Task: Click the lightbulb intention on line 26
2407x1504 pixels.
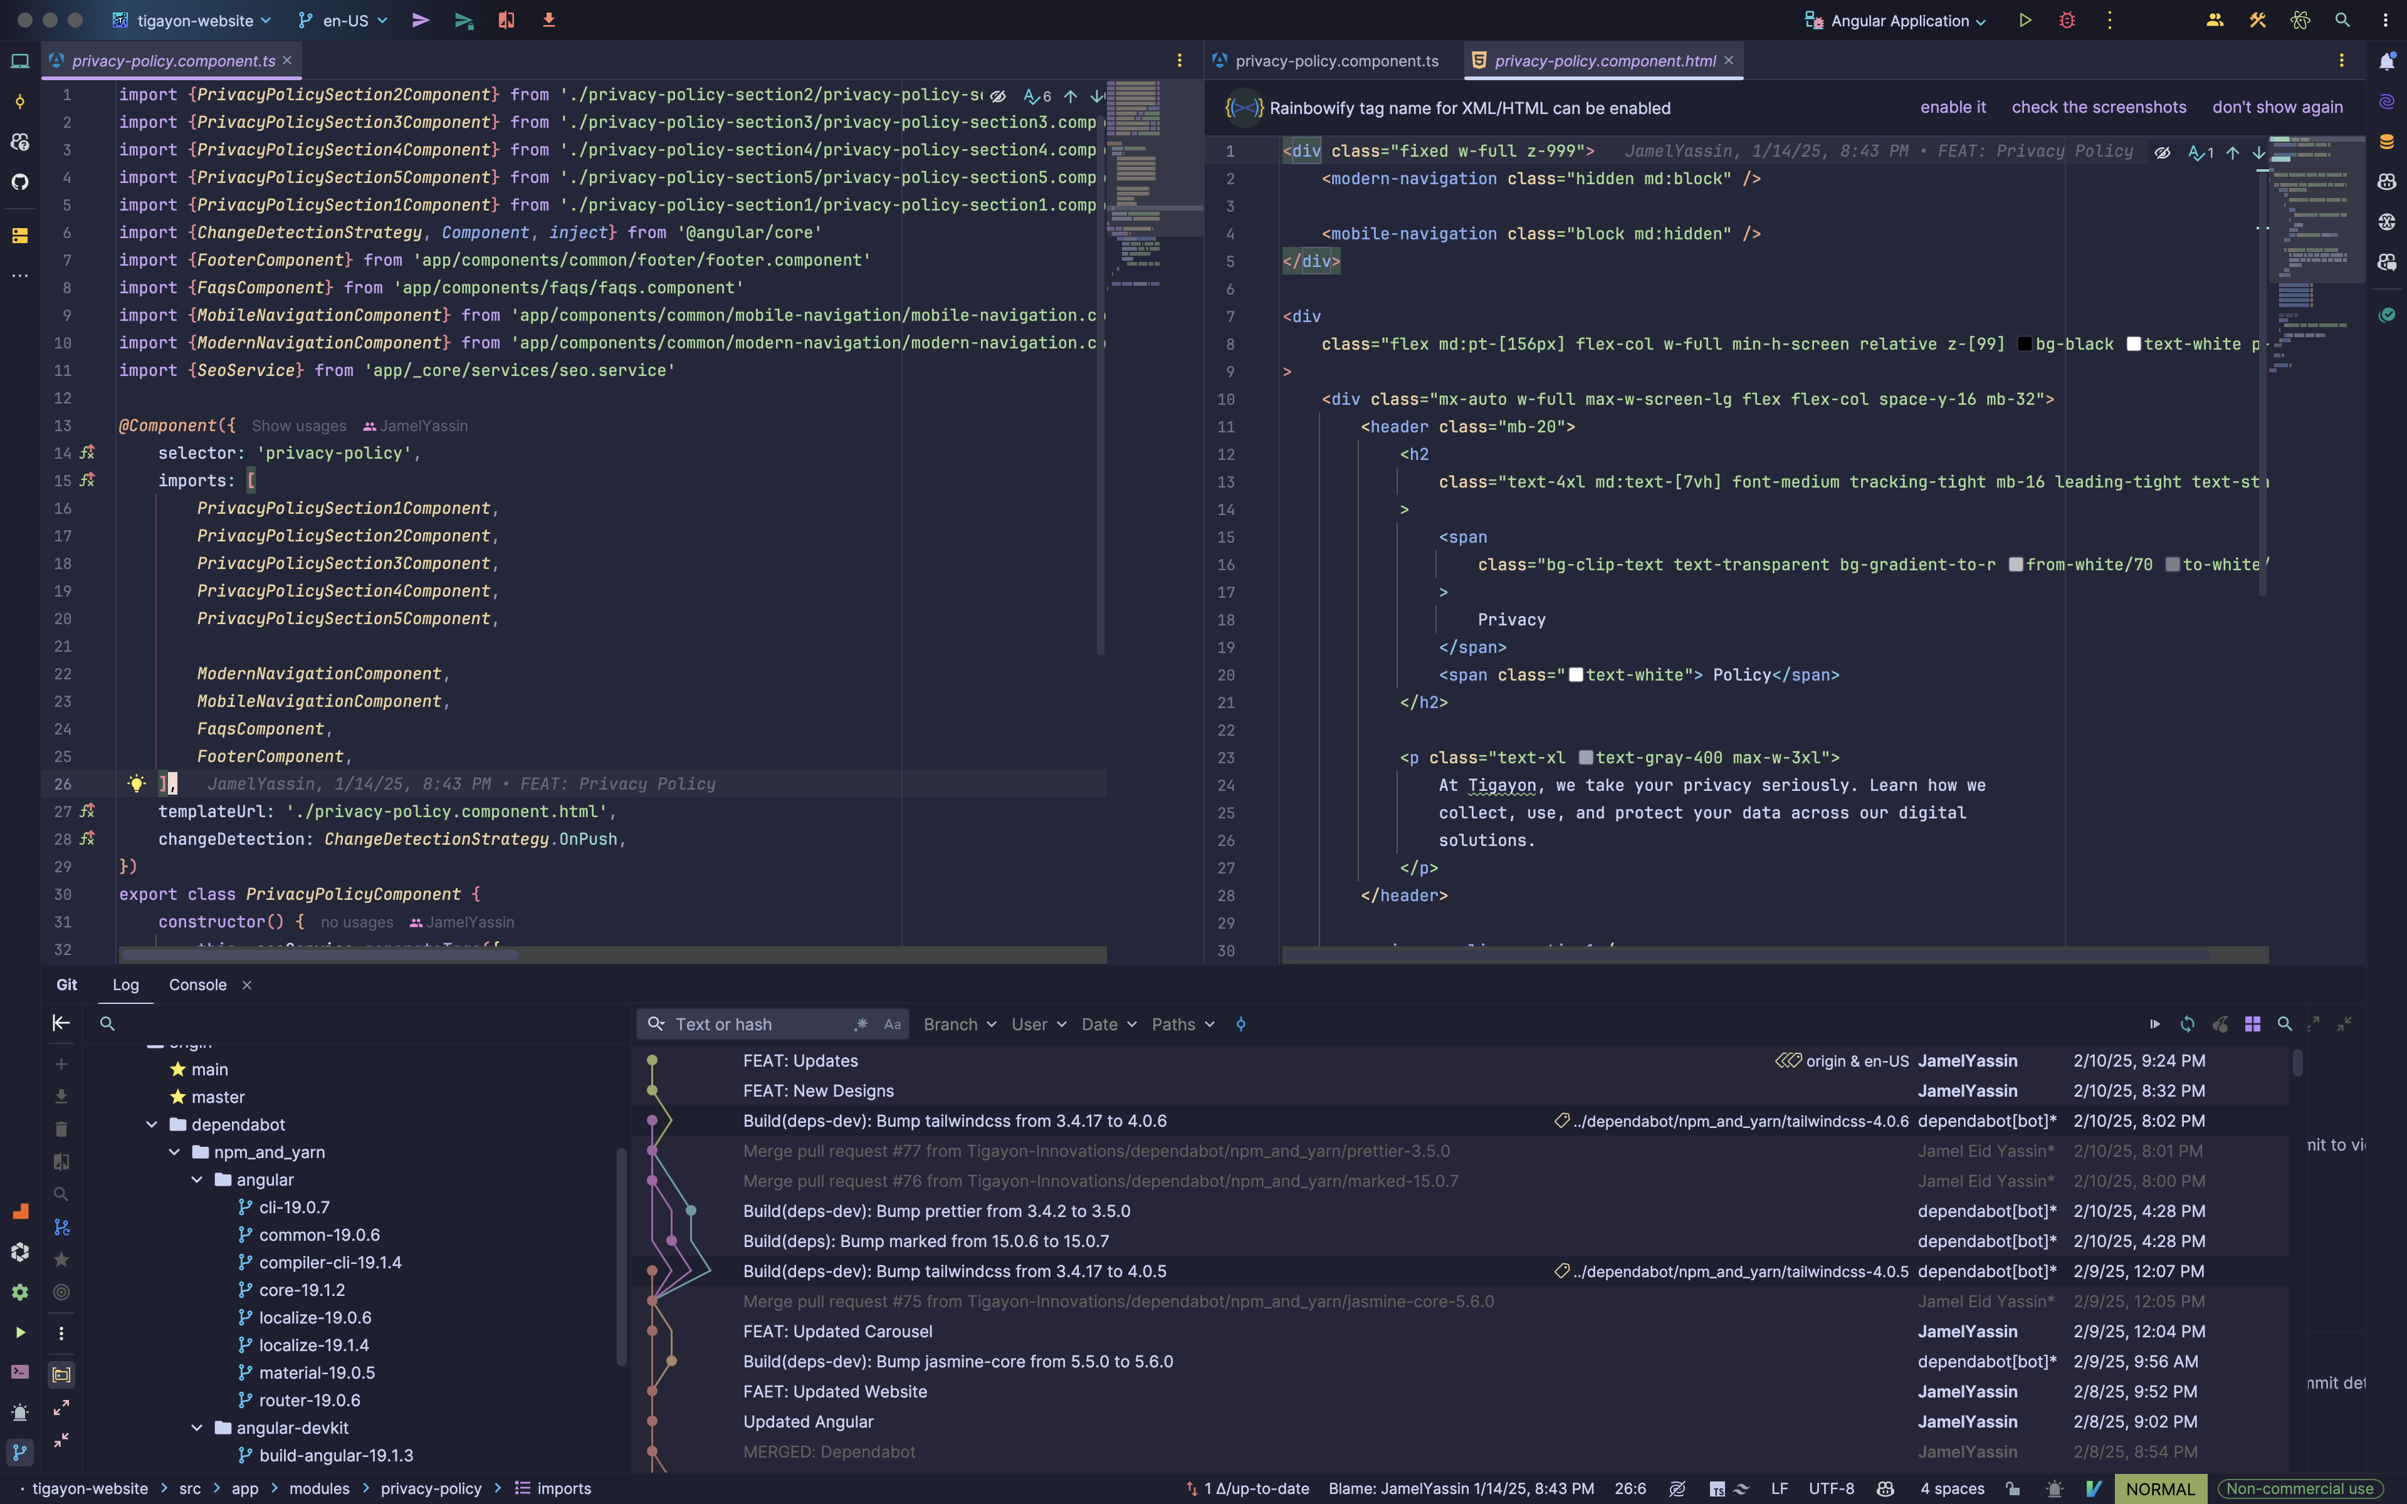Action: (136, 784)
